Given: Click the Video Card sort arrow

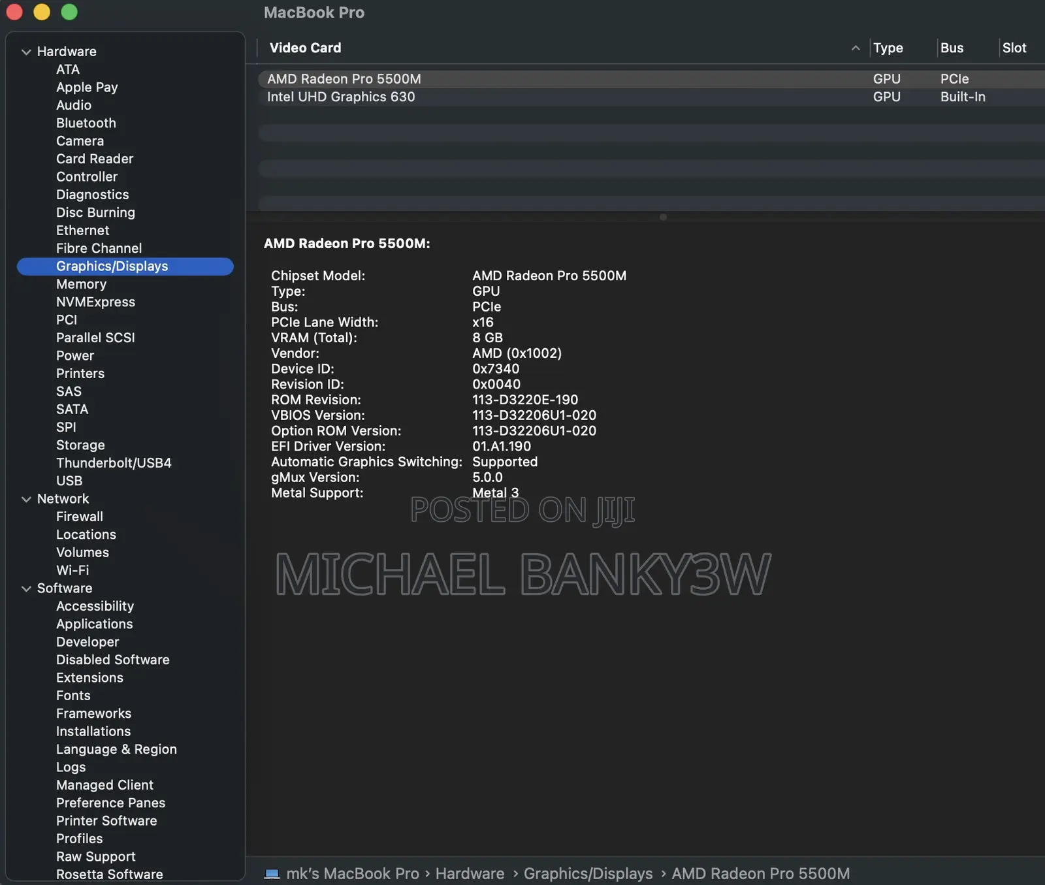Looking at the screenshot, I should coord(856,48).
